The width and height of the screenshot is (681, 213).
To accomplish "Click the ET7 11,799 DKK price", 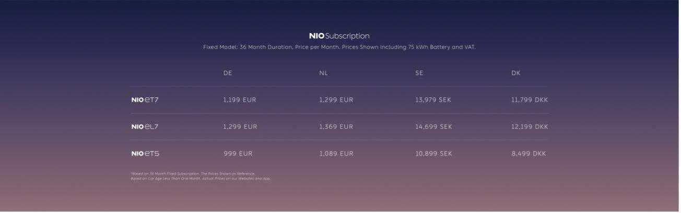I will [x=530, y=100].
